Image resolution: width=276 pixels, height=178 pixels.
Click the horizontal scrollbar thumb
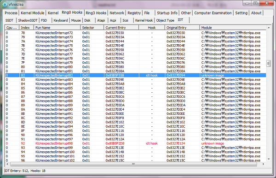pyautogui.click(x=133, y=164)
